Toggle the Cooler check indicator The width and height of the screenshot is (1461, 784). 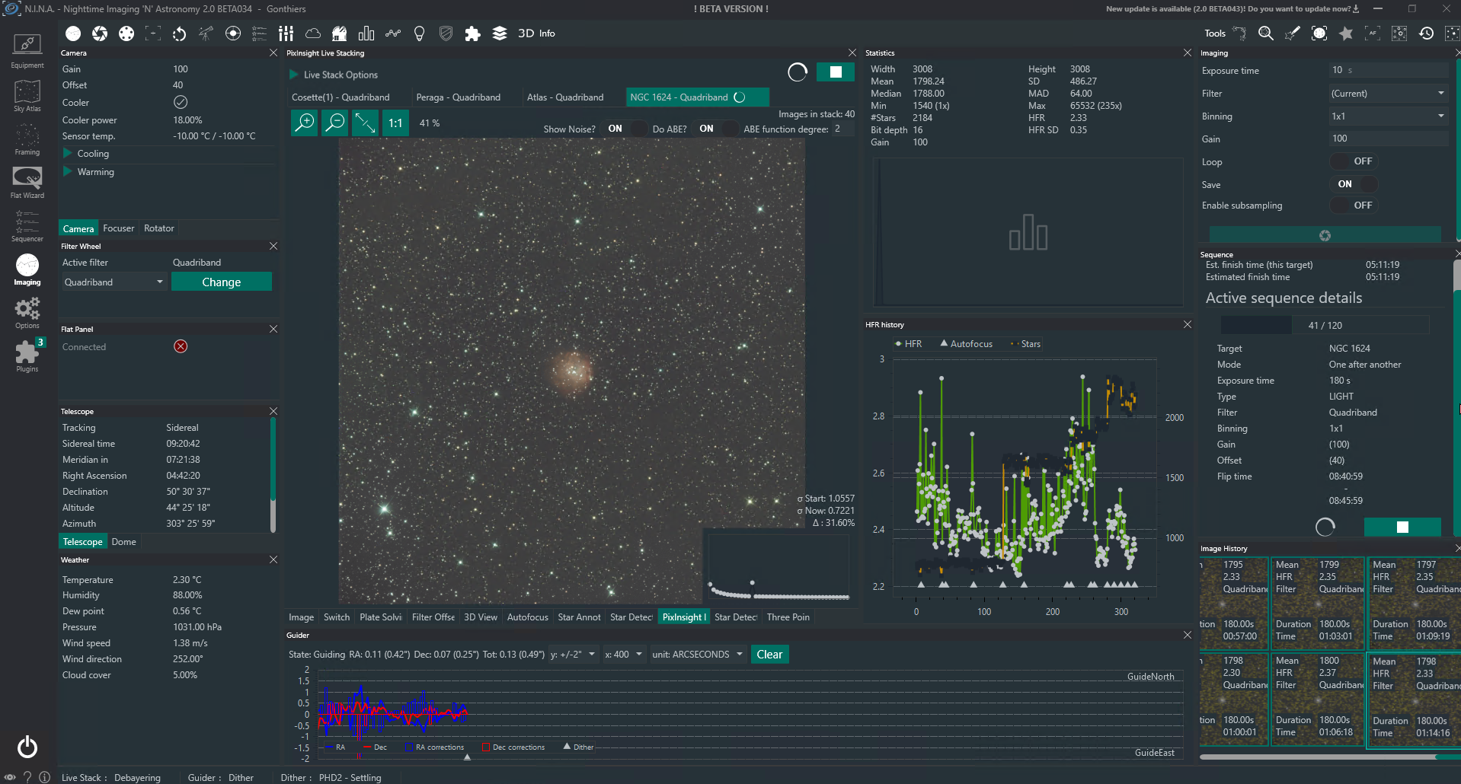click(181, 102)
